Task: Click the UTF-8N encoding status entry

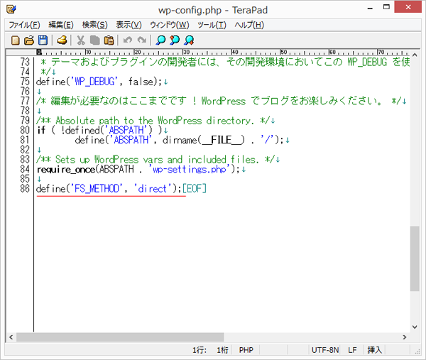Action: pos(325,350)
